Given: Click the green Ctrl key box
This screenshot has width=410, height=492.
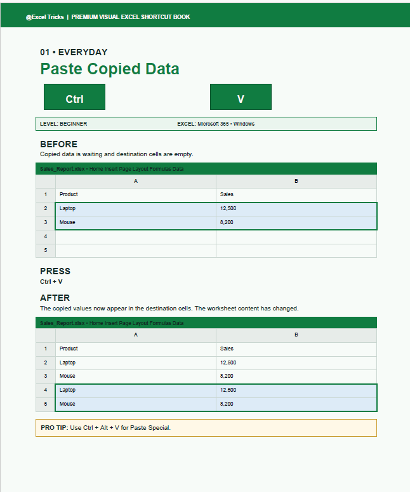Looking at the screenshot, I should (x=74, y=96).
